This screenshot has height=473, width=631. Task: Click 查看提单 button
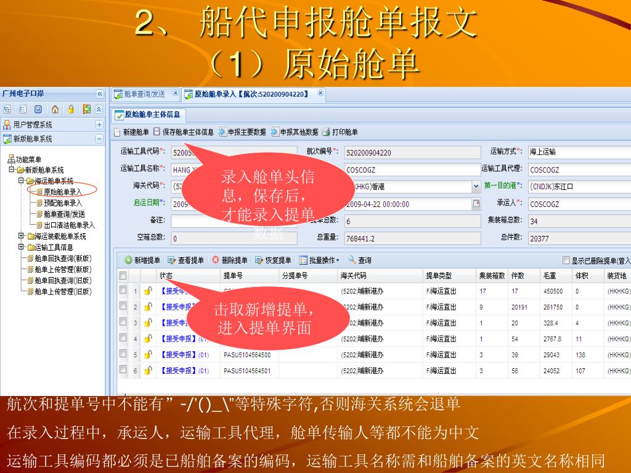(186, 261)
